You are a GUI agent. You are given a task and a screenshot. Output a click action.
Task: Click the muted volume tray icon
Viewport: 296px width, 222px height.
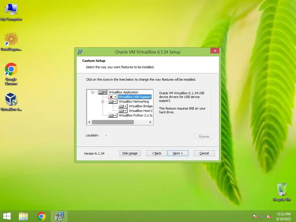point(269,217)
